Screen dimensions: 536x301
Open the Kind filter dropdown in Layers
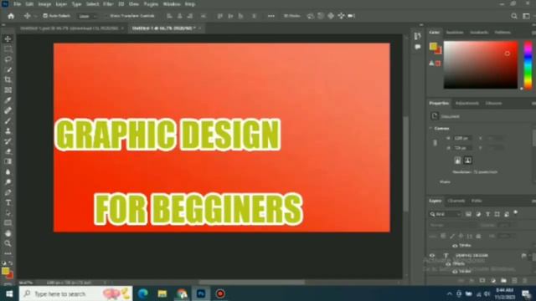pyautogui.click(x=446, y=214)
